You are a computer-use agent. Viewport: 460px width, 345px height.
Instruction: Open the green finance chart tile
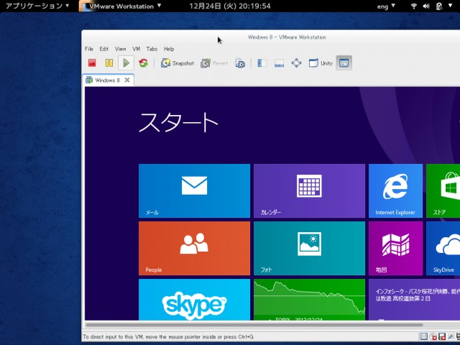(x=309, y=300)
